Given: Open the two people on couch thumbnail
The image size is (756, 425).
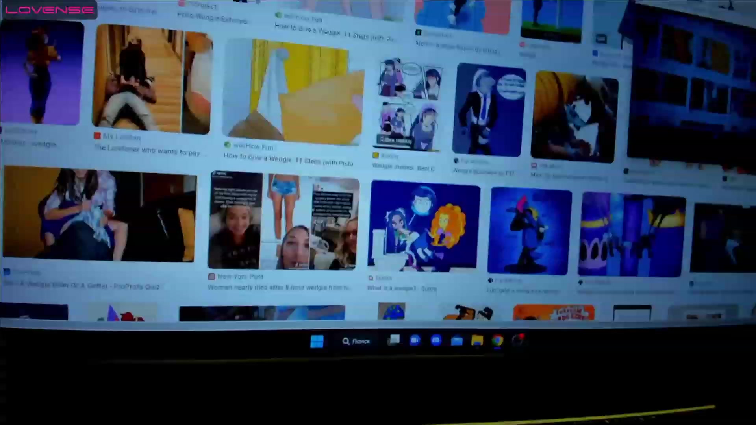Looking at the screenshot, I should (x=99, y=214).
